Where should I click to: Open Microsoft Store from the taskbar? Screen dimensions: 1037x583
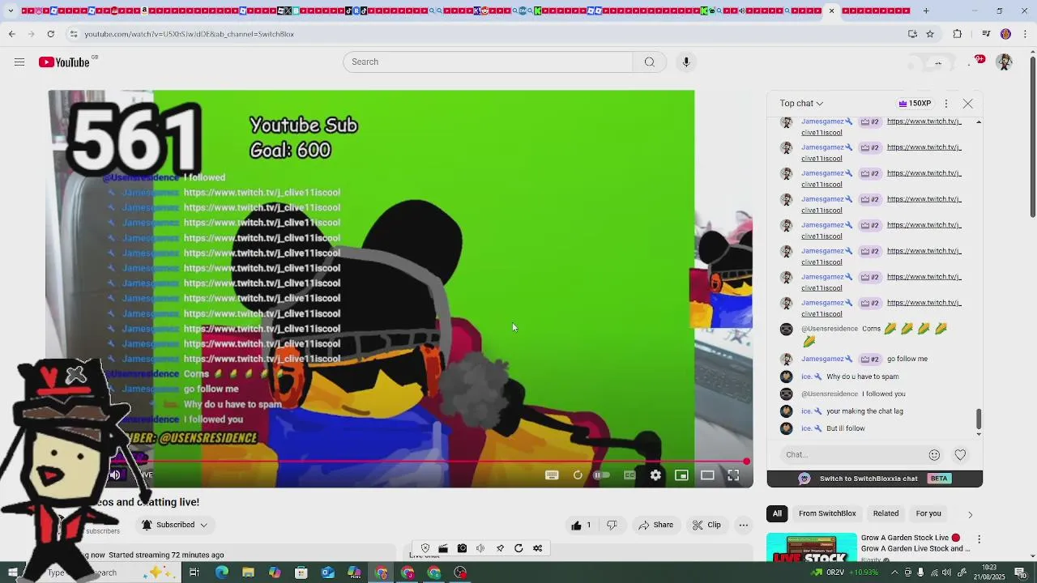301,572
